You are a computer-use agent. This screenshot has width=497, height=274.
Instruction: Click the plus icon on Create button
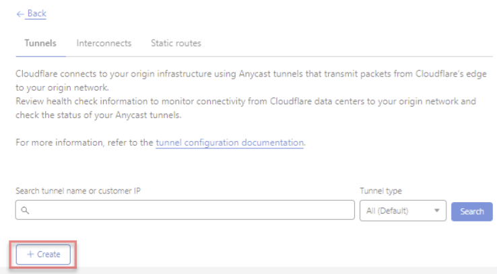tap(30, 255)
